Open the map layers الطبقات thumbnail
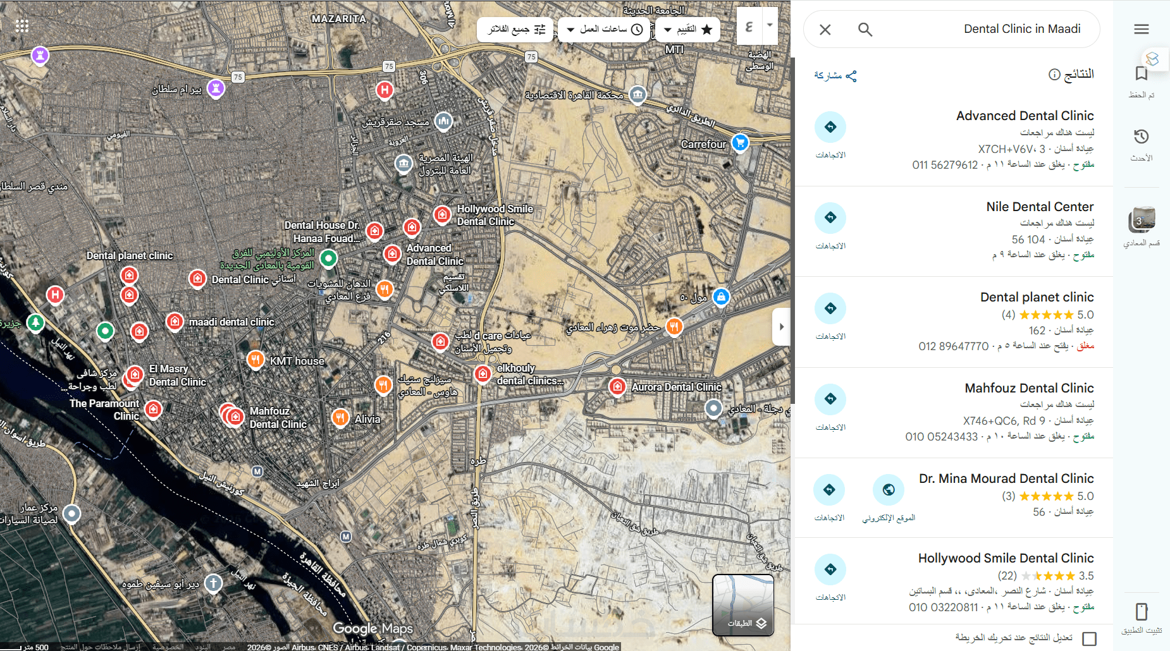This screenshot has height=651, width=1170. point(743,605)
